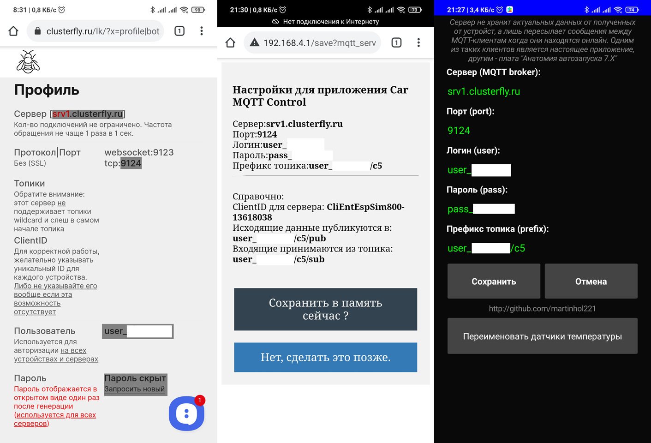Select tcp port 9124 highlighted value
This screenshot has height=443, width=651.
coord(131,163)
